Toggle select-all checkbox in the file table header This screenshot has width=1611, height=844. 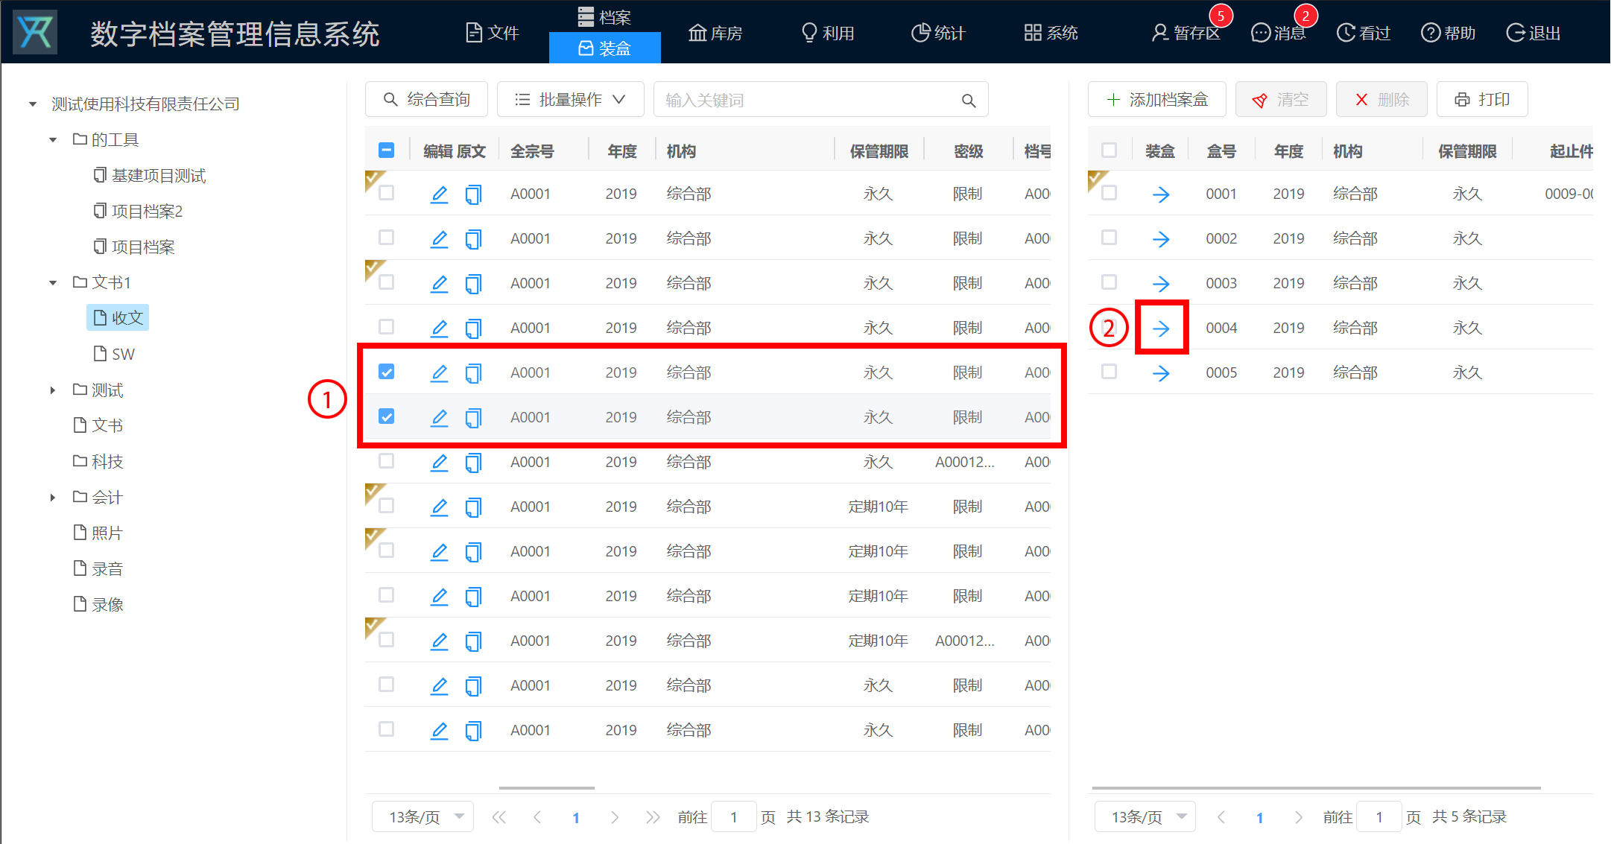[x=386, y=150]
